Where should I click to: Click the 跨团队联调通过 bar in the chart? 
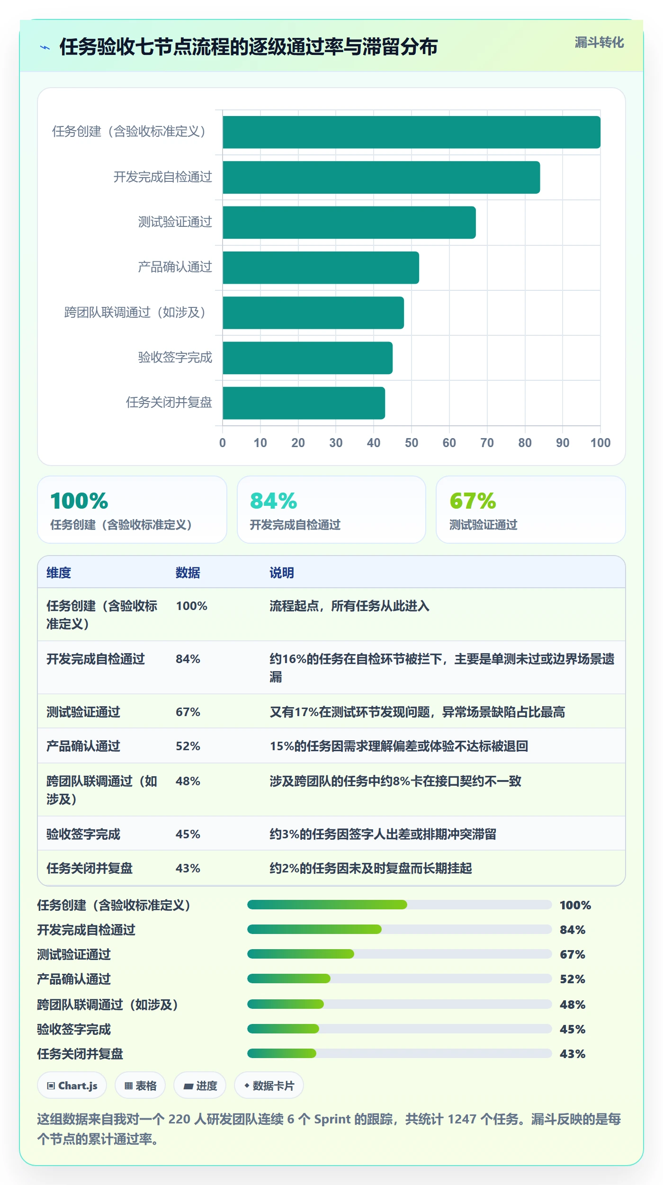pyautogui.click(x=314, y=313)
